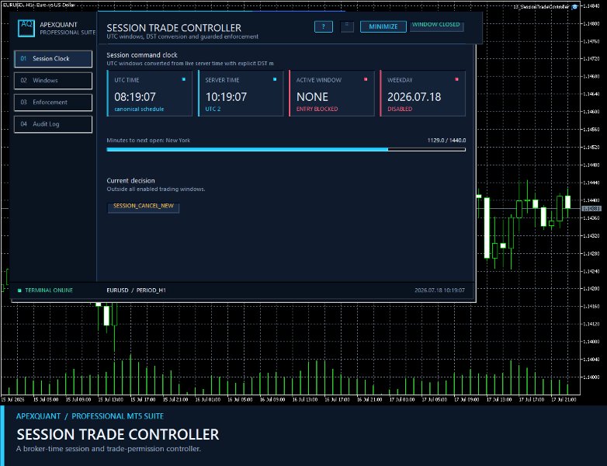Click the red indicator dot on ACTIVE WINDOW card
The width and height of the screenshot is (607, 466).
tap(366, 79)
